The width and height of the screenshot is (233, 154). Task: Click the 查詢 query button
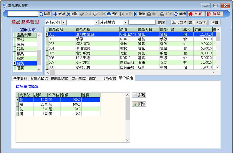click(161, 22)
